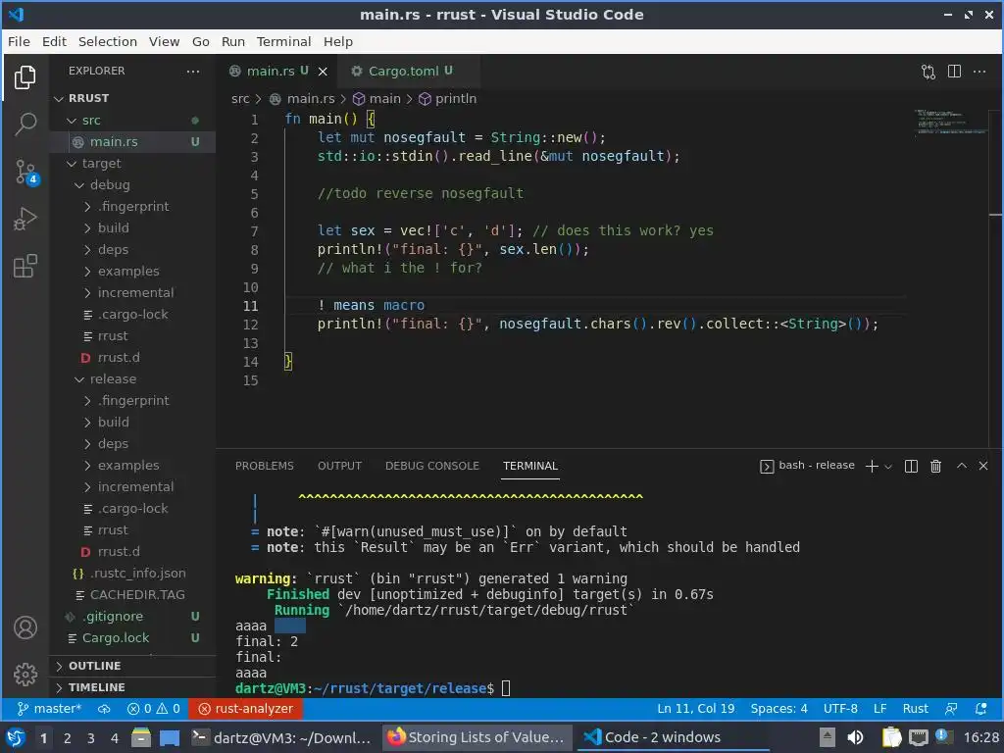Open CACHEDIR.TAG file in explorer
The height and width of the screenshot is (753, 1004).
tap(132, 595)
